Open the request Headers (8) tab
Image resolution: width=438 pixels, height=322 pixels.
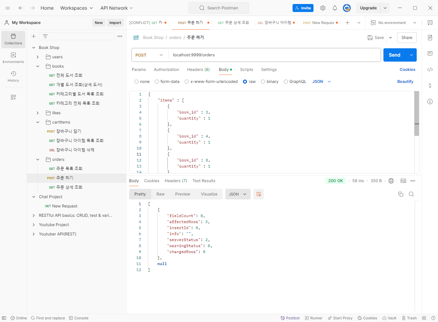pos(198,70)
